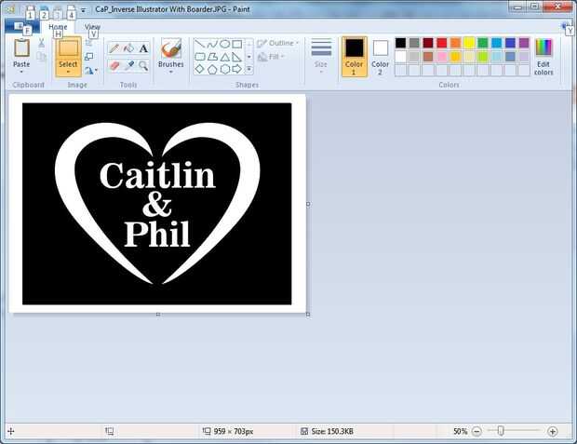Click the Magnifier tool

coord(143,65)
